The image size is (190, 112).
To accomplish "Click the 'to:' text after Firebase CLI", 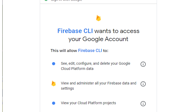I will click(x=106, y=51).
